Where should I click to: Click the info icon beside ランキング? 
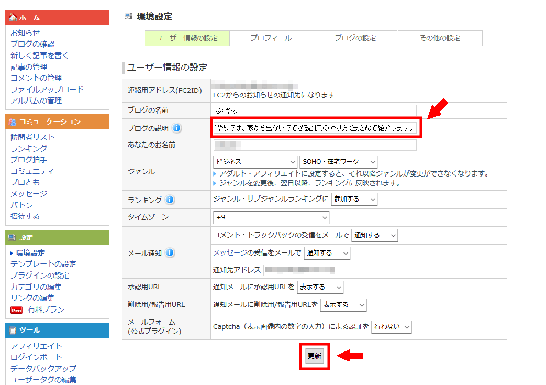[170, 200]
